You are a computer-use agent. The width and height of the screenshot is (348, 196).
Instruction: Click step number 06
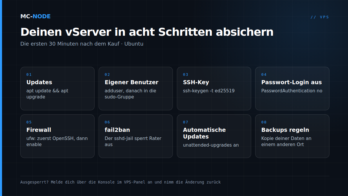tap(107, 122)
